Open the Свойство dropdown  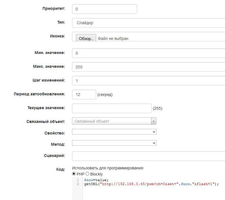(114, 132)
